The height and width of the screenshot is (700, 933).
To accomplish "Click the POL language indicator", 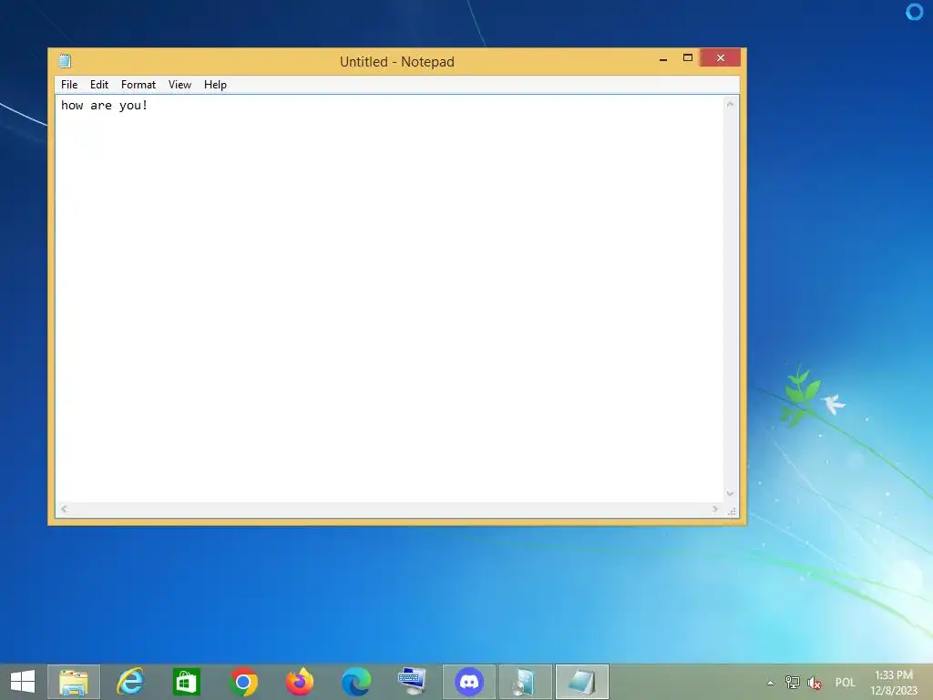I will click(845, 683).
